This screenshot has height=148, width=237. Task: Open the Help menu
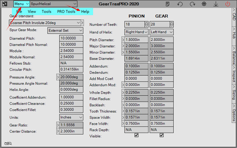[x=85, y=11]
